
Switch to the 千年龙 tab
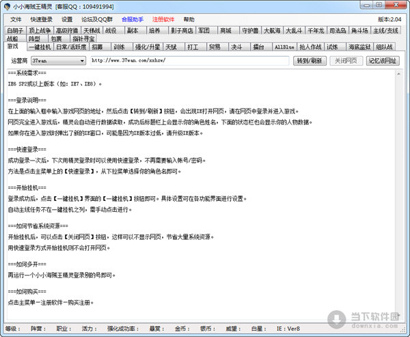316,31
